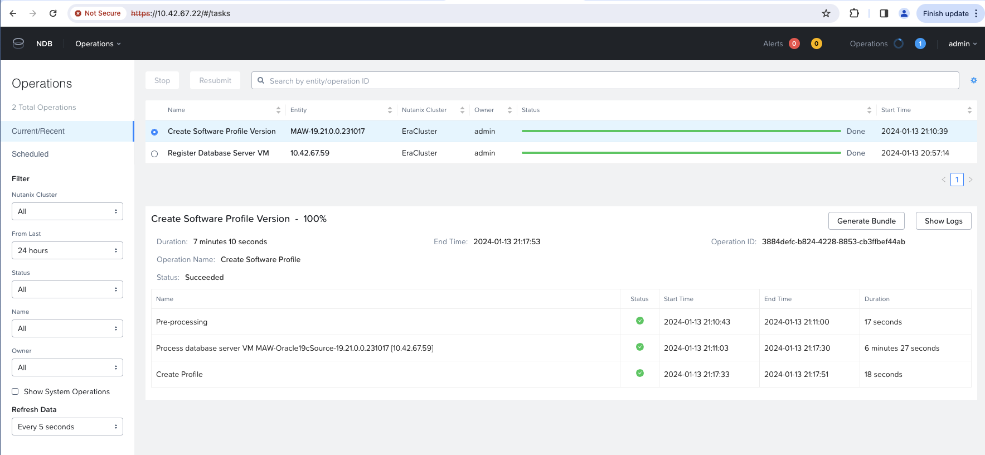Switch to the Scheduled operations tab
This screenshot has height=455, width=985.
(30, 154)
